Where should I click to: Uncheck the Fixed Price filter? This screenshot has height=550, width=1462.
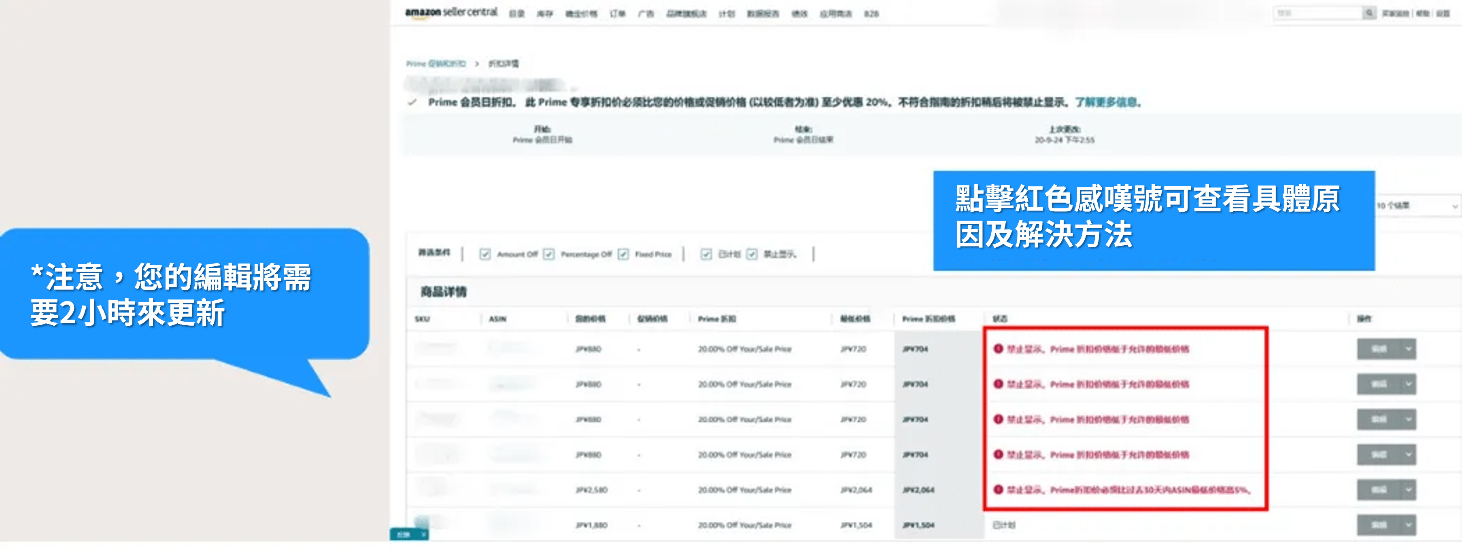coord(623,254)
